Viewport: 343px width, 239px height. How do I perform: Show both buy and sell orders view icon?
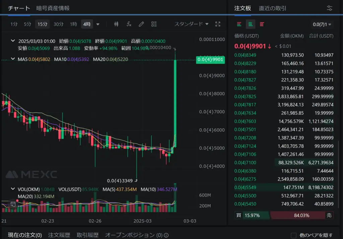239,24
